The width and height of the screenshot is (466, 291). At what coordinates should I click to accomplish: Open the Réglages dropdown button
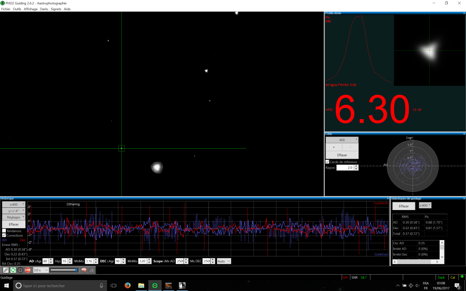[x=14, y=217]
